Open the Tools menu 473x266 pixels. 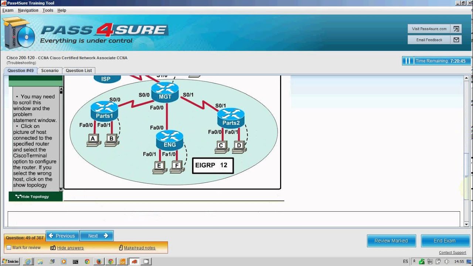click(x=48, y=10)
